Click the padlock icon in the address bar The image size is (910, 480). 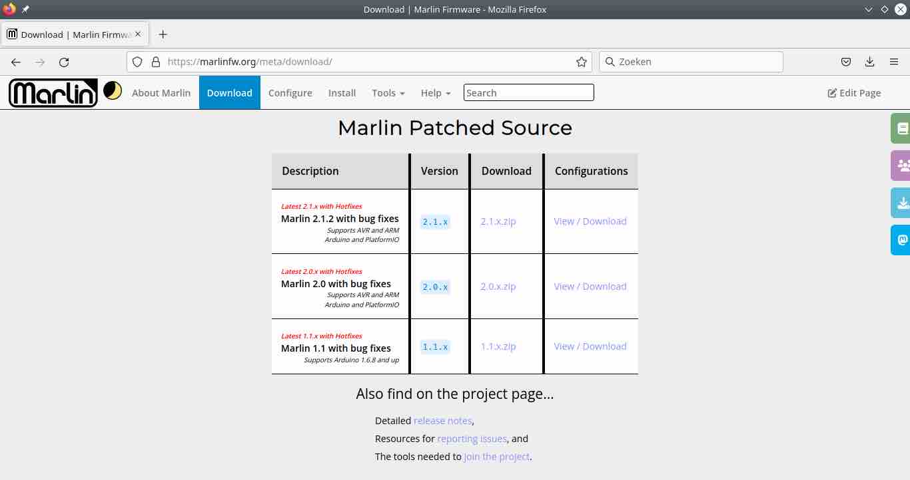tap(155, 61)
